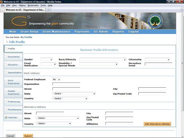This screenshot has height=138, width=184.
Task: Open the Work Address Country dropdown
Action: tap(70, 99)
